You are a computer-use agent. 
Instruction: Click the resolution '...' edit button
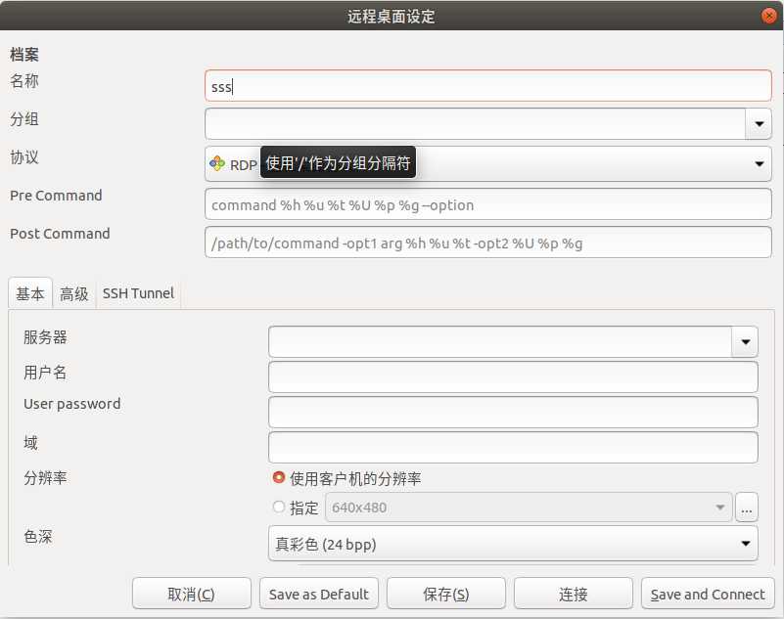pyautogui.click(x=747, y=508)
